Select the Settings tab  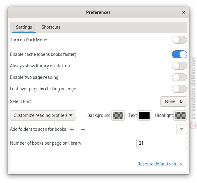tap(24, 27)
